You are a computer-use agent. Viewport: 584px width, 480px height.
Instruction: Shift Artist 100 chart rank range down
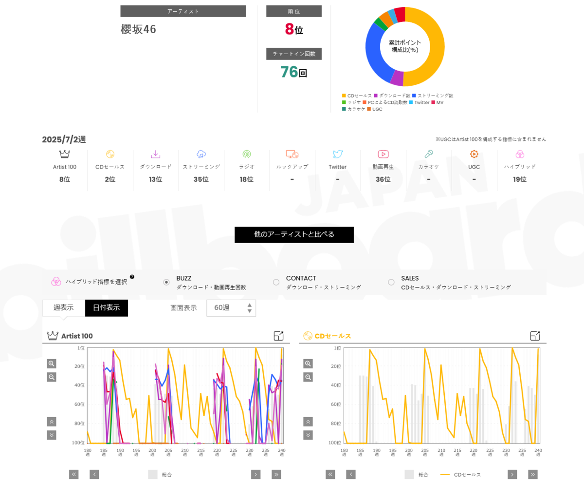coord(52,435)
